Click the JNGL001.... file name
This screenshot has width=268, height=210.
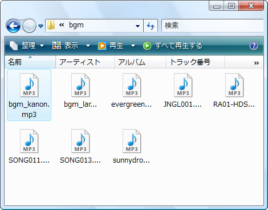pos(182,104)
